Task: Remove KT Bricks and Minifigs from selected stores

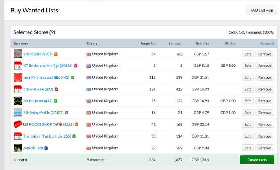Action: [265, 66]
